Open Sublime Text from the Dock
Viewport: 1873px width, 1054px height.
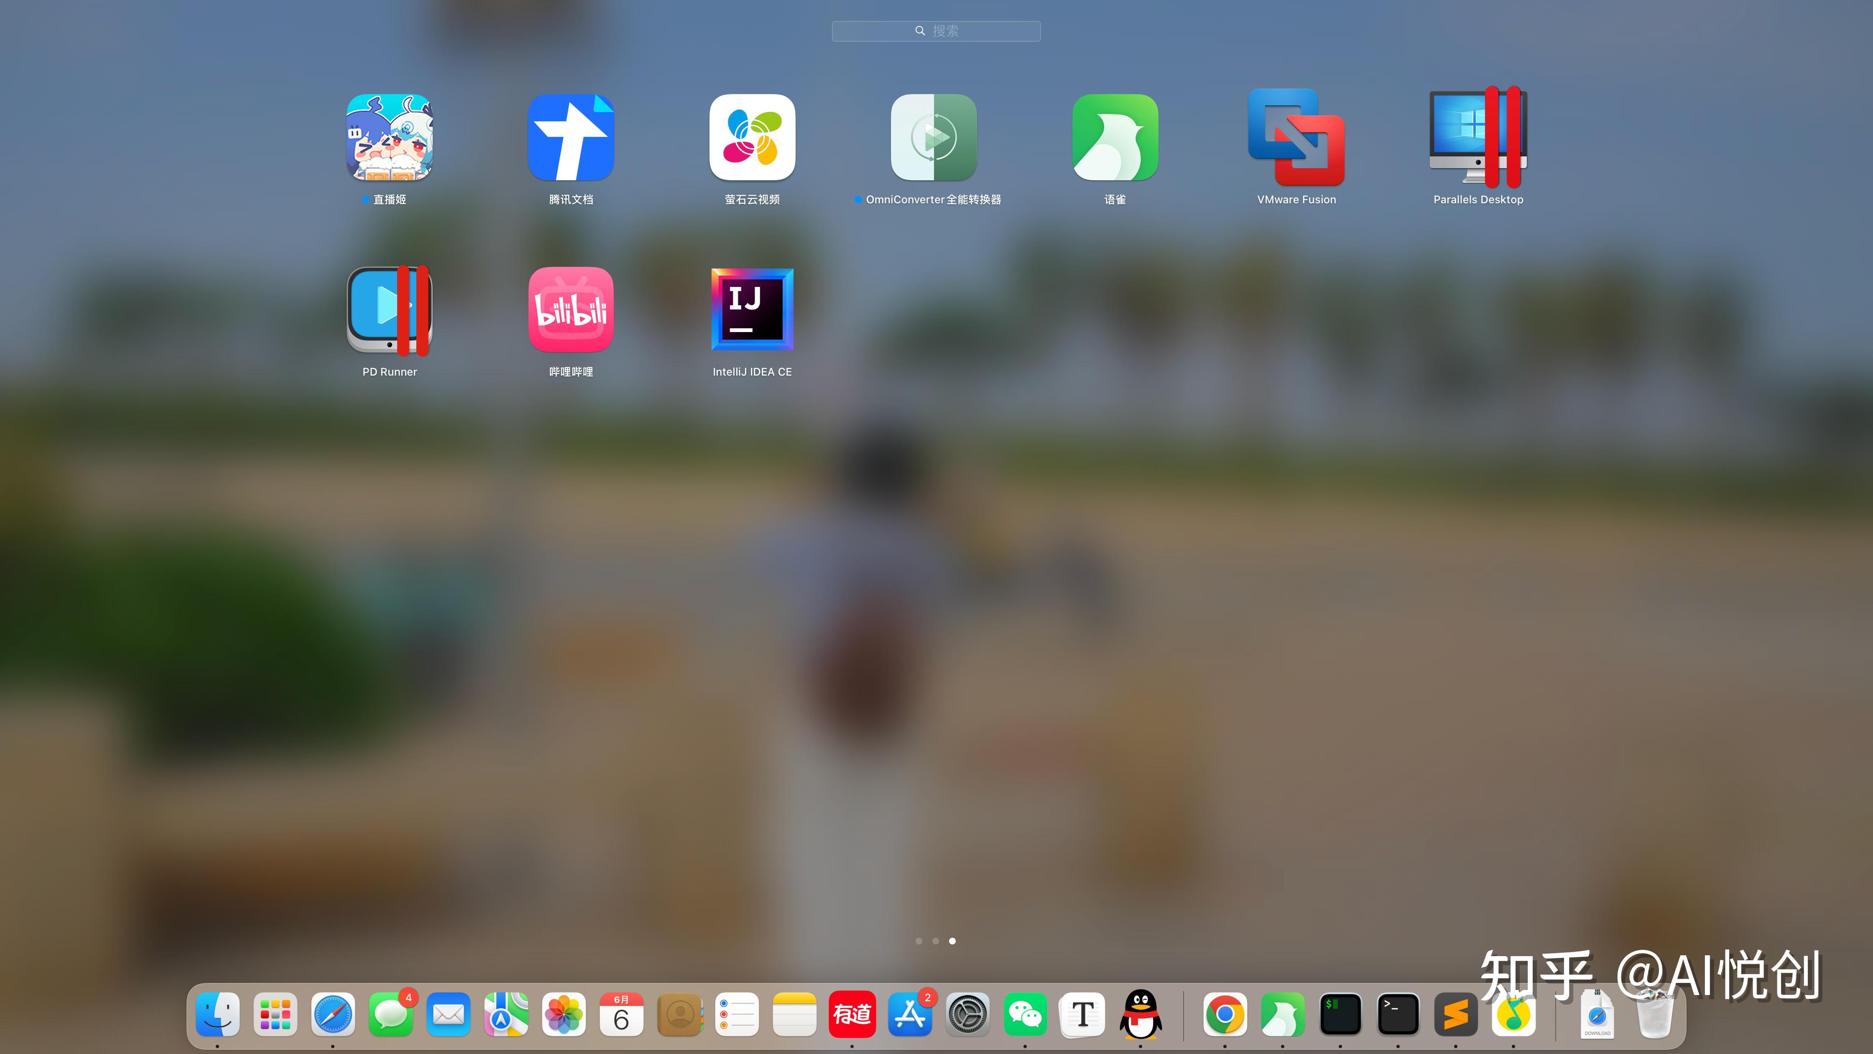click(1456, 1014)
